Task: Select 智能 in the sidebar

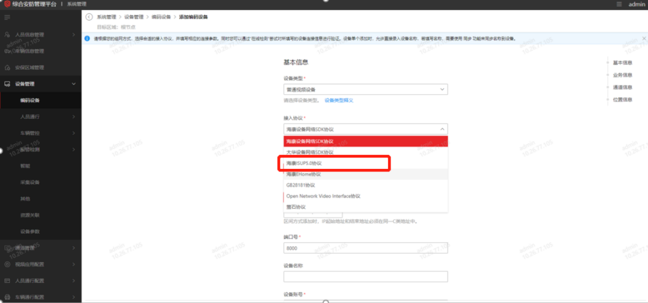Action: coord(25,166)
